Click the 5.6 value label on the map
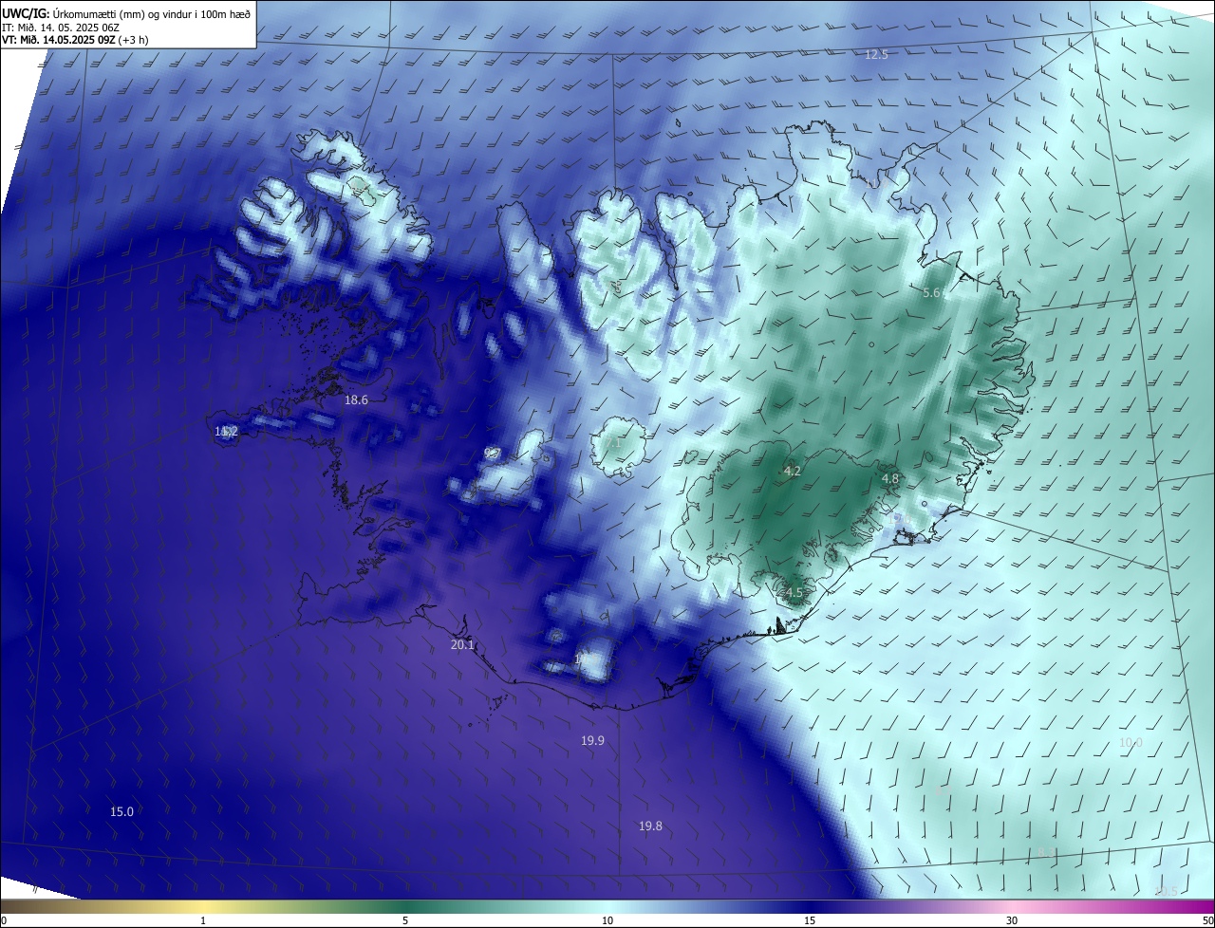Image resolution: width=1215 pixels, height=928 pixels. [931, 293]
